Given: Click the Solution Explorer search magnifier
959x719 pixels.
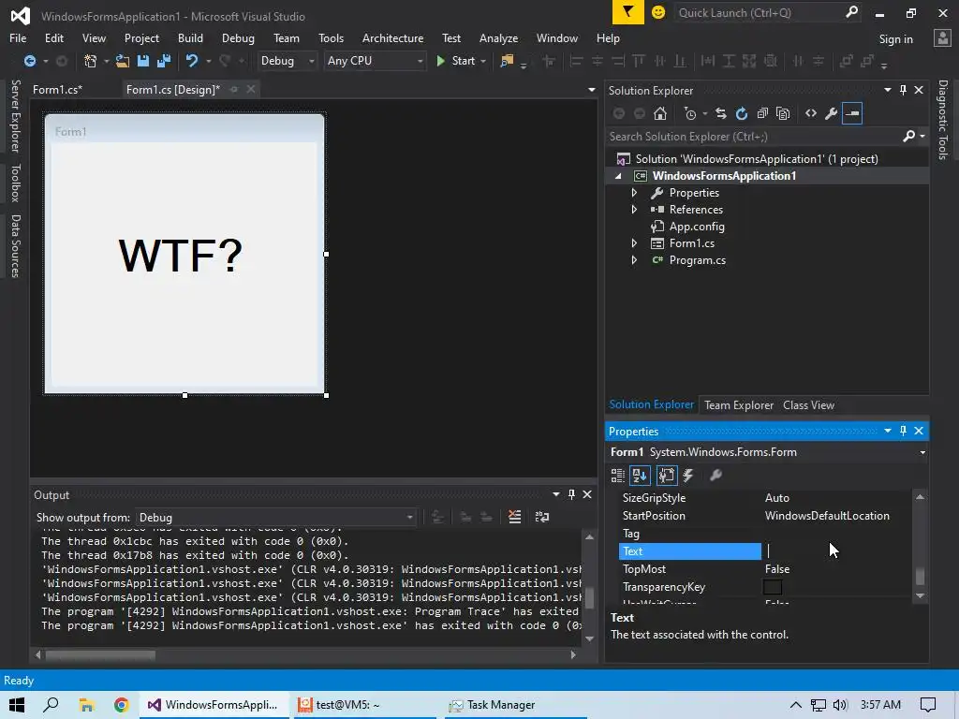Looking at the screenshot, I should [909, 137].
